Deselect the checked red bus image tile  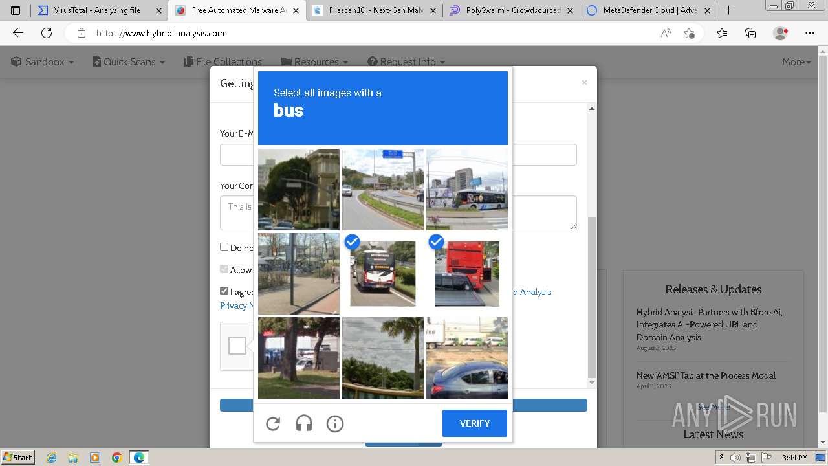pyautogui.click(x=467, y=274)
